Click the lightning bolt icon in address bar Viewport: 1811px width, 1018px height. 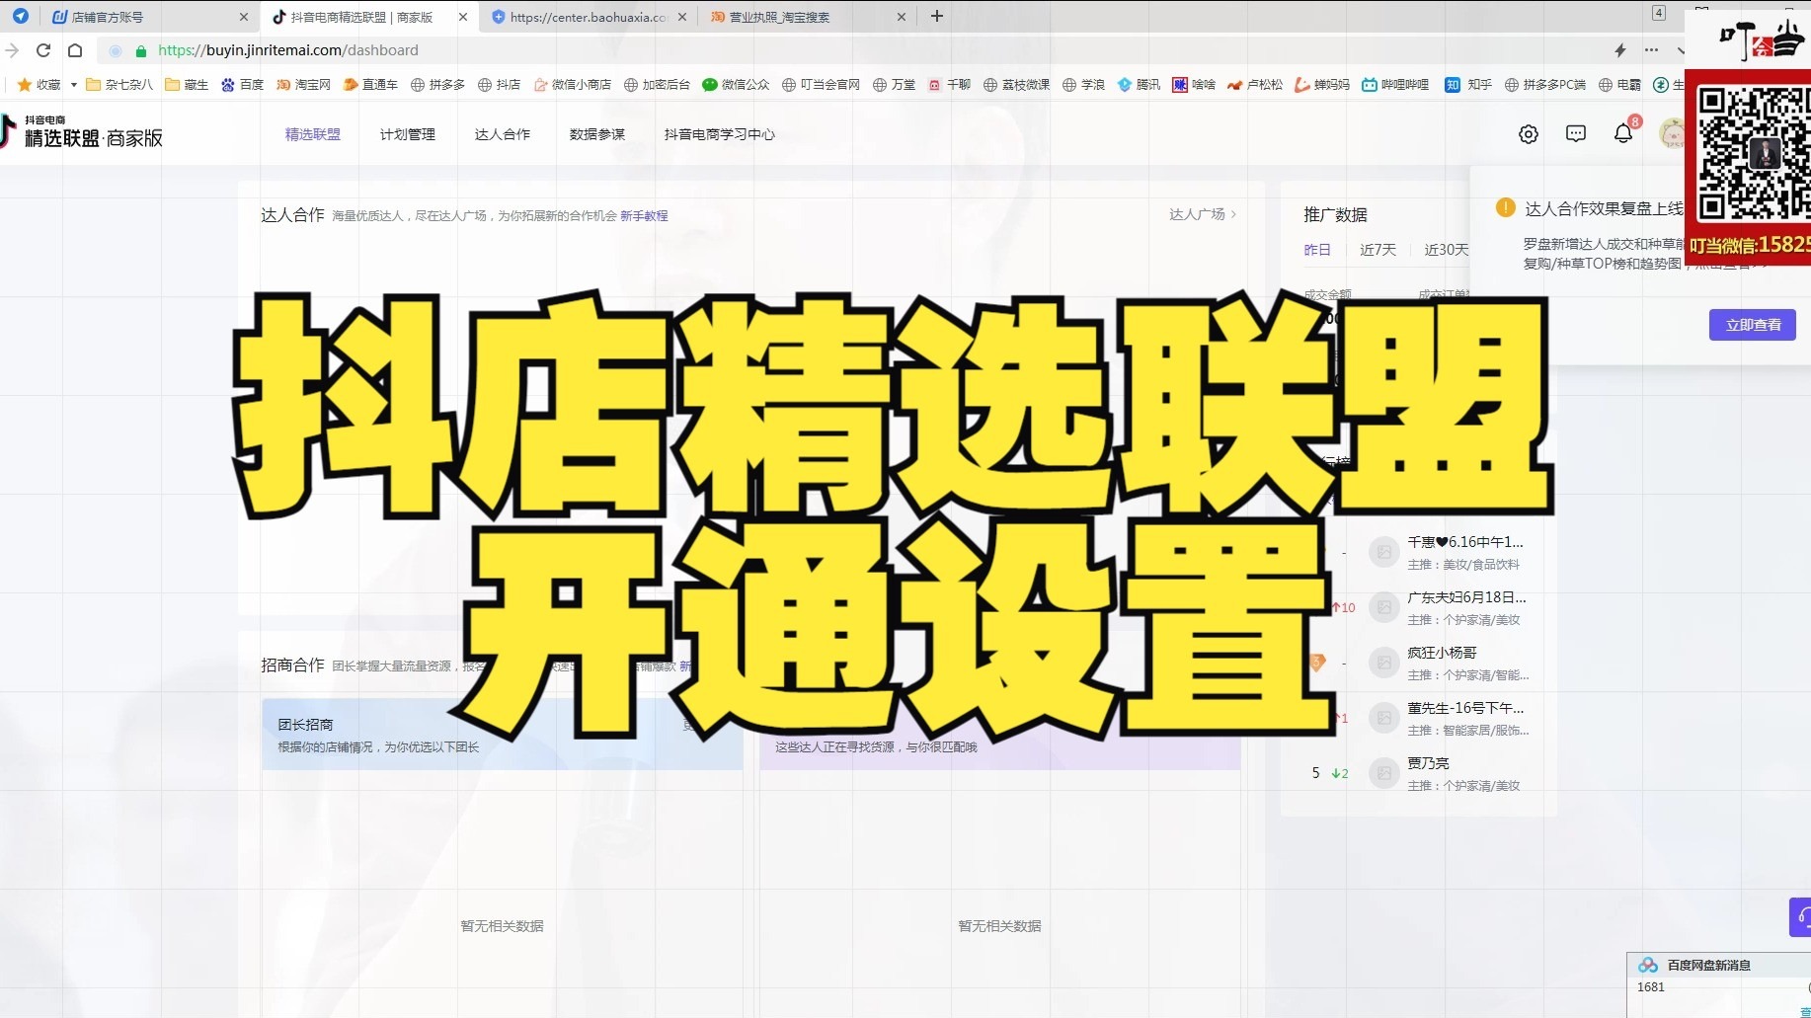click(1620, 50)
